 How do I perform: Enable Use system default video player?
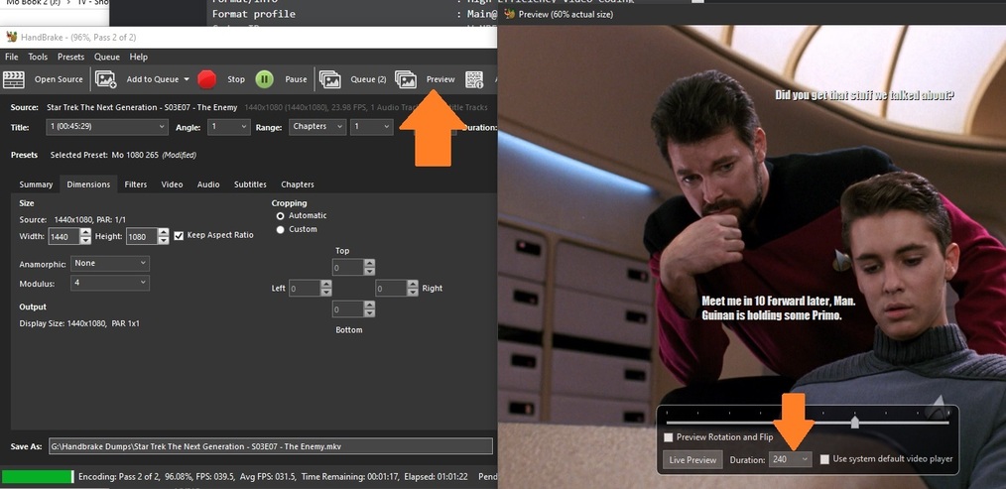point(825,459)
